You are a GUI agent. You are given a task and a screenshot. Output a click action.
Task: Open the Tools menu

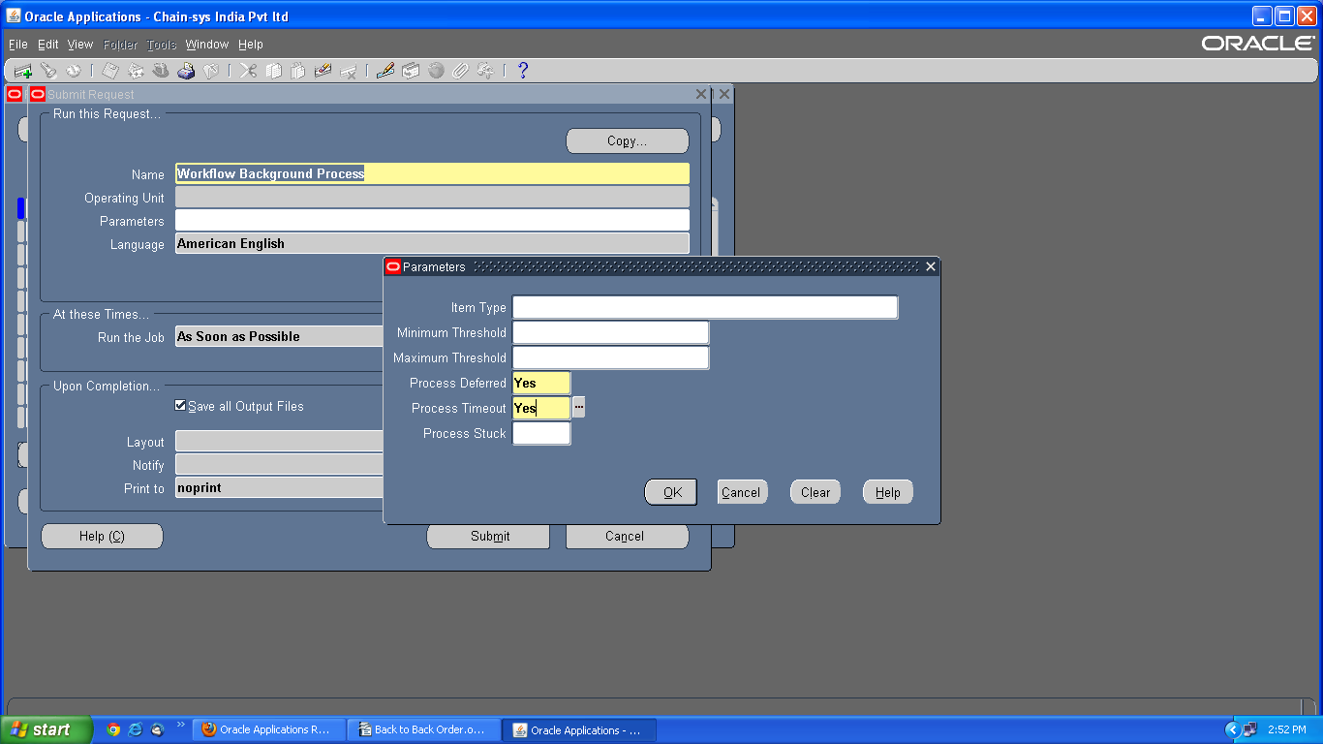point(162,45)
